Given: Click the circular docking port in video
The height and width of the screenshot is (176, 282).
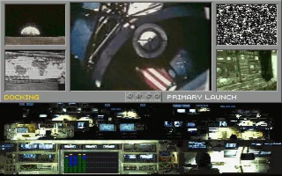Looking at the screenshot, I should click(150, 41).
